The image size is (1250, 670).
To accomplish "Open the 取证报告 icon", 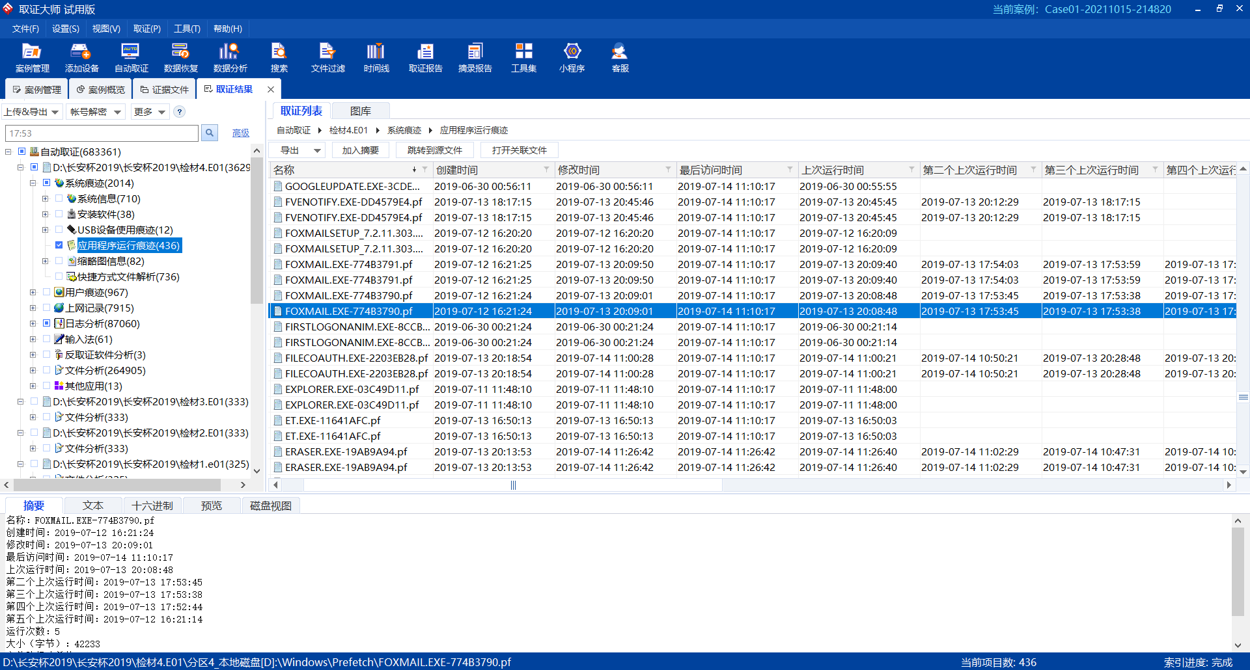I will (425, 57).
